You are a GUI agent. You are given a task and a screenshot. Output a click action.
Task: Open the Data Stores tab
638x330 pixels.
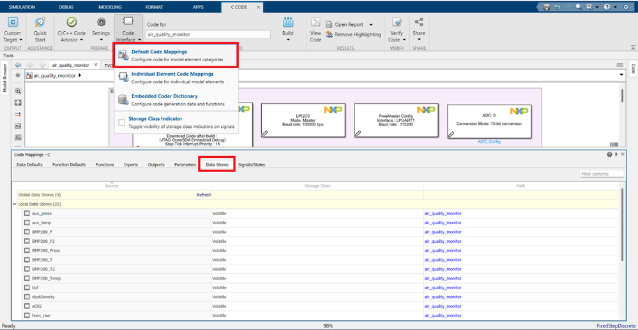click(217, 164)
